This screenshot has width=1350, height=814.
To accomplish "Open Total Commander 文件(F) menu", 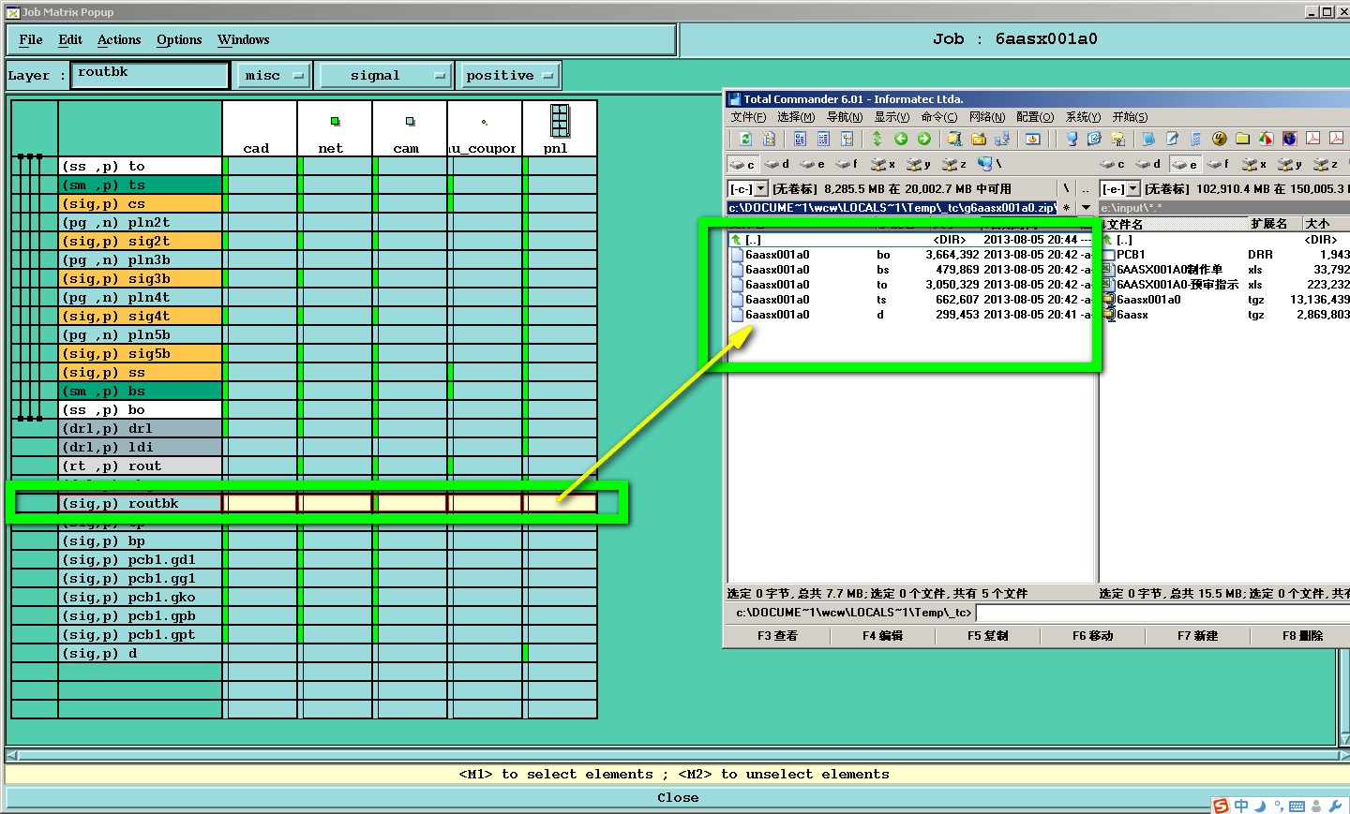I will point(748,117).
